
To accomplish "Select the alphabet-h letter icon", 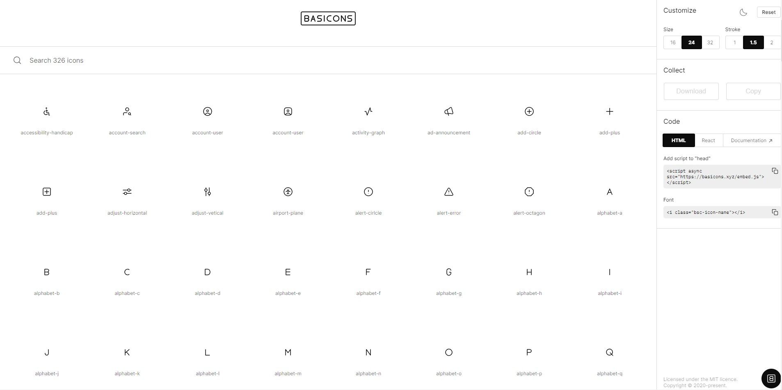I will [529, 272].
